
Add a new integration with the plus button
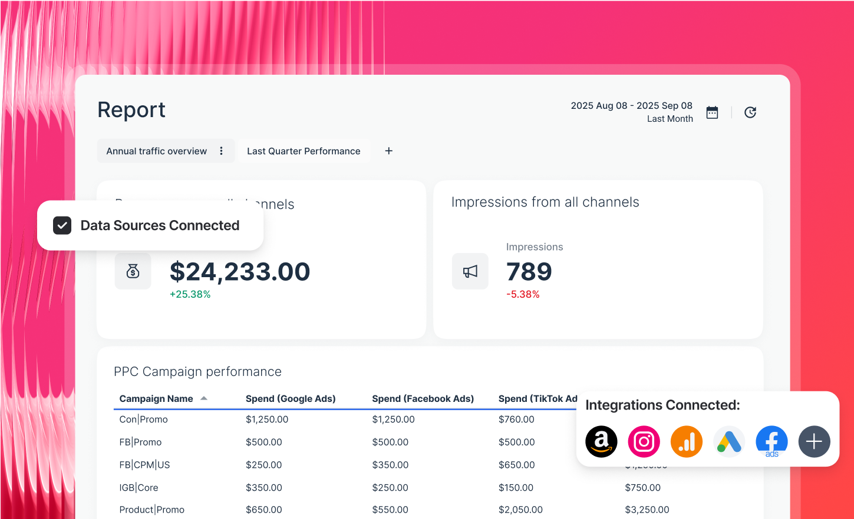pyautogui.click(x=814, y=441)
